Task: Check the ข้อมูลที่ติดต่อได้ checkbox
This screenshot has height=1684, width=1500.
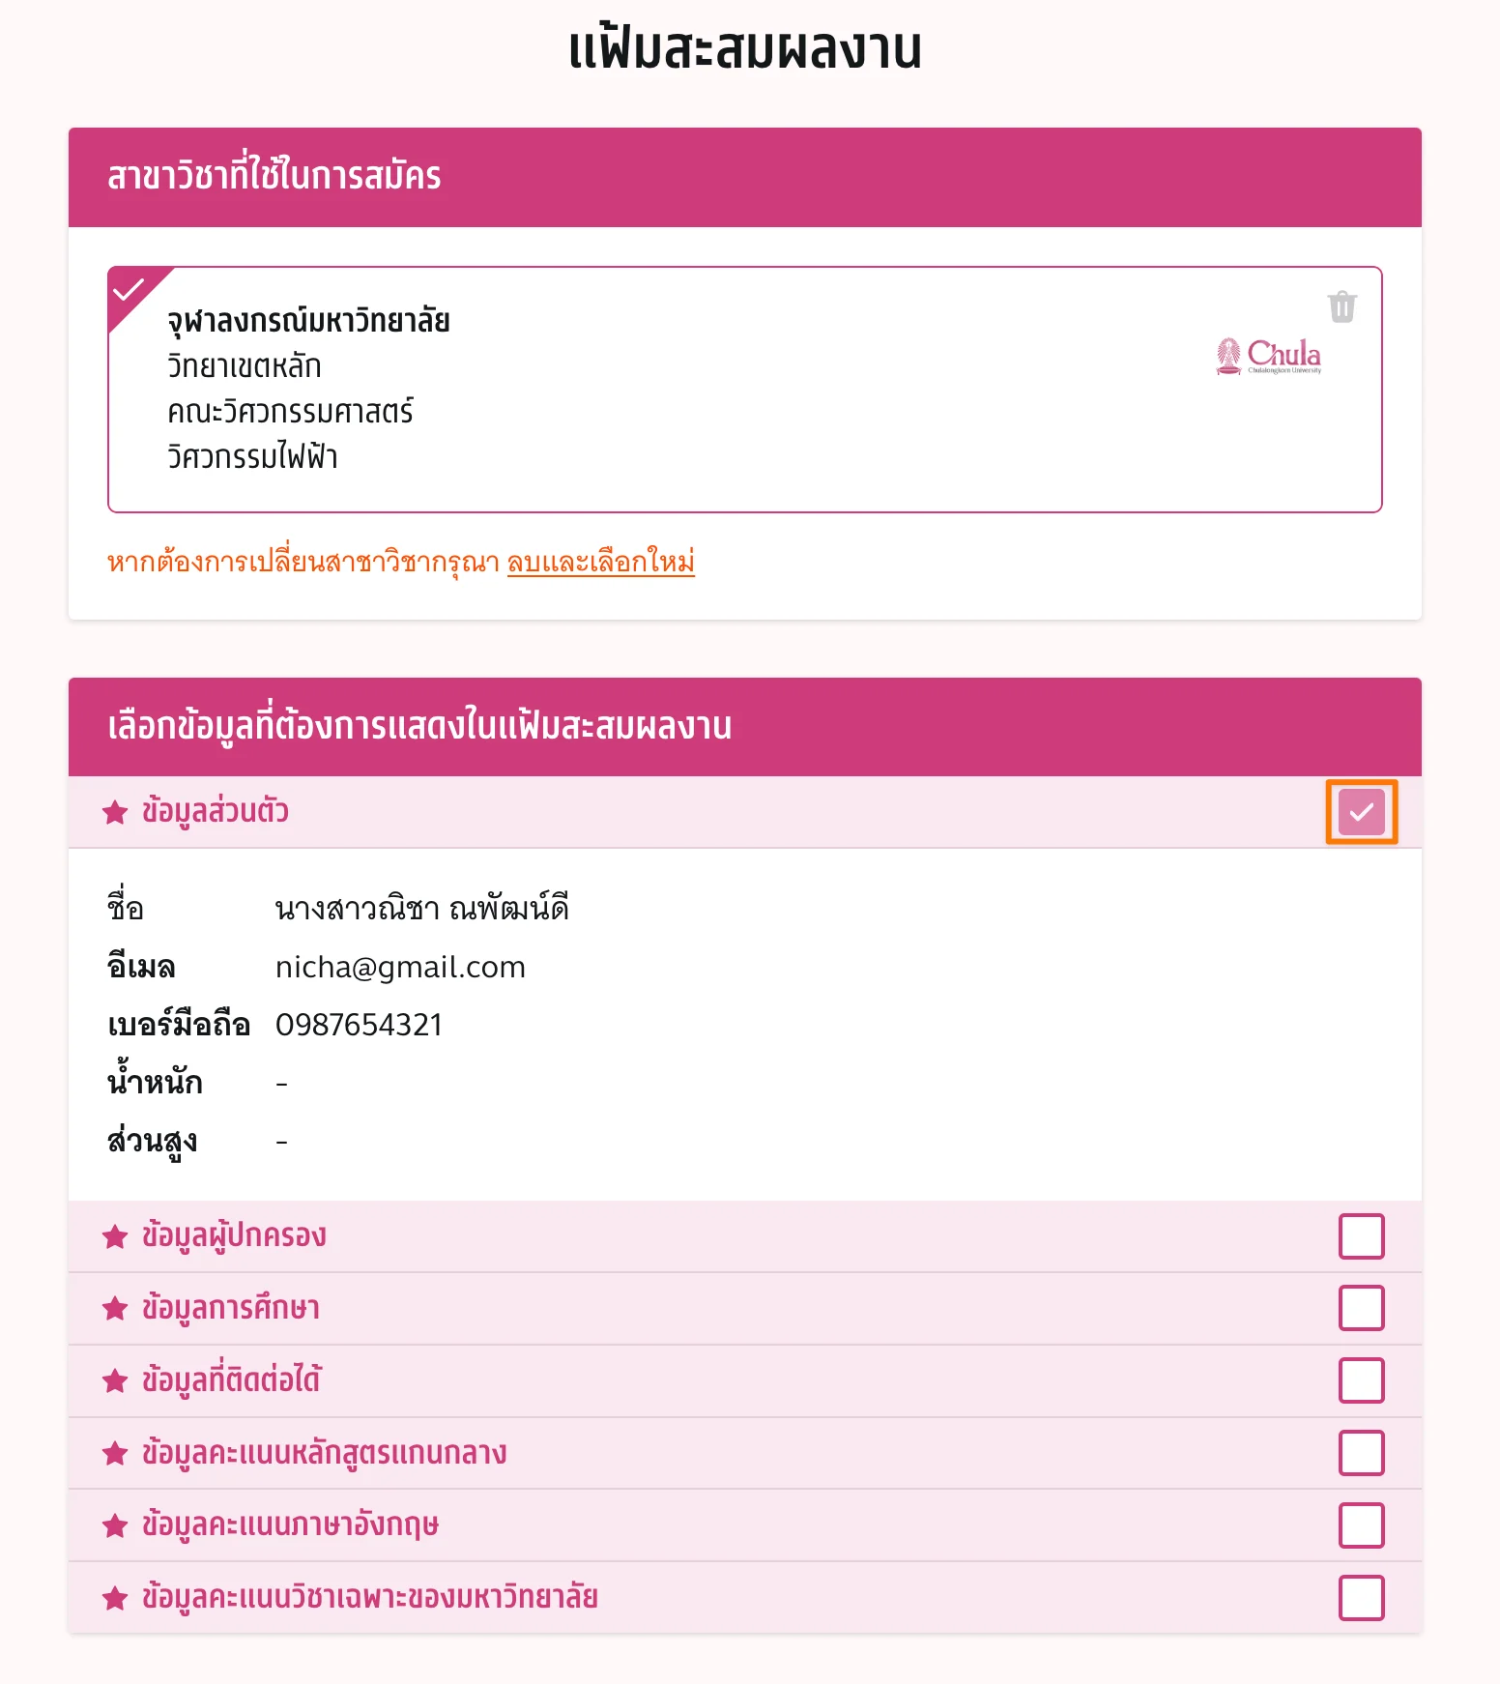Action: point(1361,1380)
